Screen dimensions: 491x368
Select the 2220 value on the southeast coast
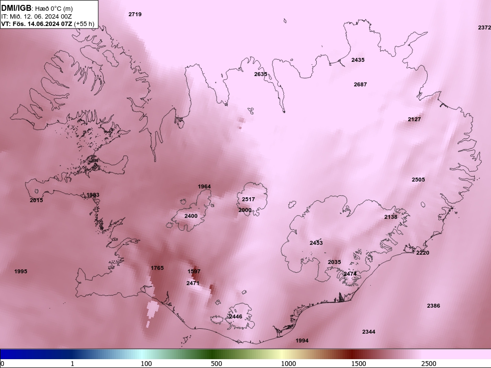pyautogui.click(x=422, y=253)
